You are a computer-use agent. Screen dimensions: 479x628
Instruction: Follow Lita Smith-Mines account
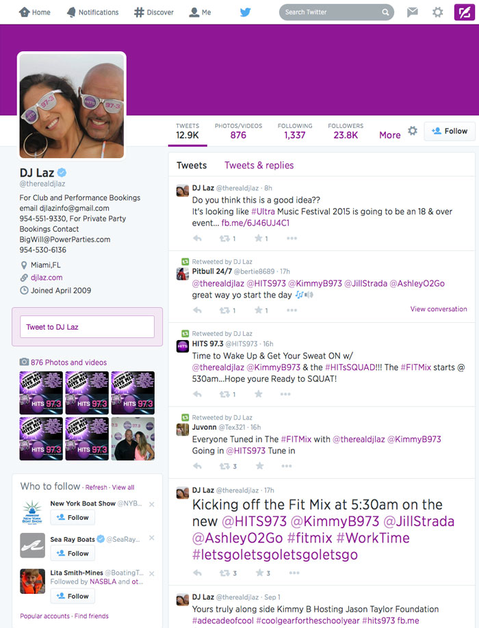point(73,596)
